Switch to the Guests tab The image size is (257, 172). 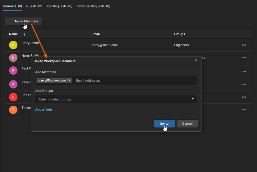click(x=34, y=6)
